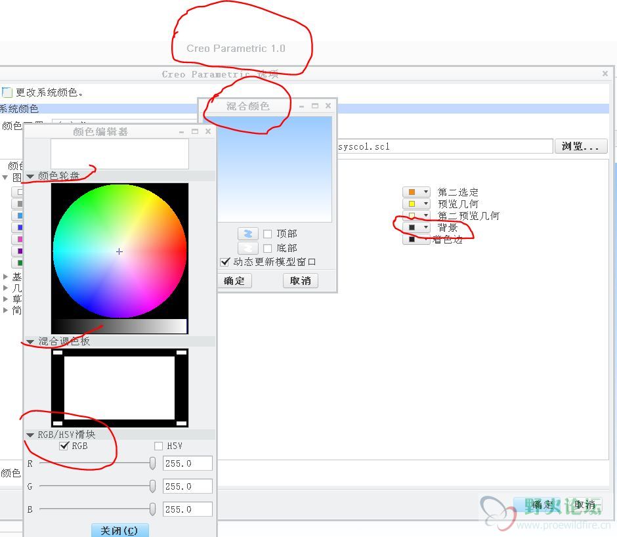Viewport: 617px width, 537px height.
Task: Maximize the 混合颜色 window
Action: (315, 106)
